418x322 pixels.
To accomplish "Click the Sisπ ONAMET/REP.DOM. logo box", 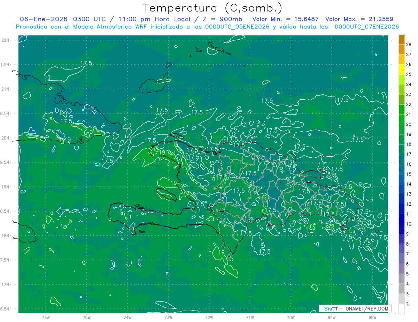I will point(355,308).
